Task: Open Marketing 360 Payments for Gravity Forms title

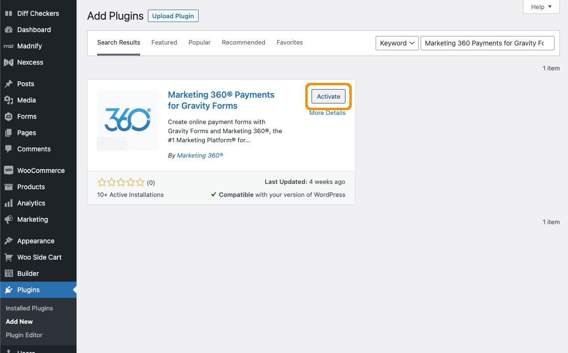Action: pyautogui.click(x=221, y=100)
